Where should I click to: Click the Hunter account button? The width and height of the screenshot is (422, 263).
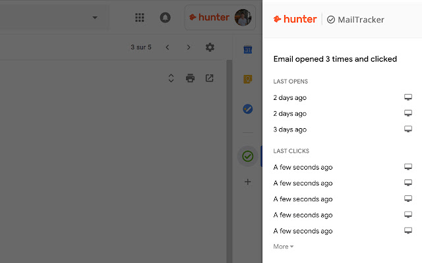[210, 18]
